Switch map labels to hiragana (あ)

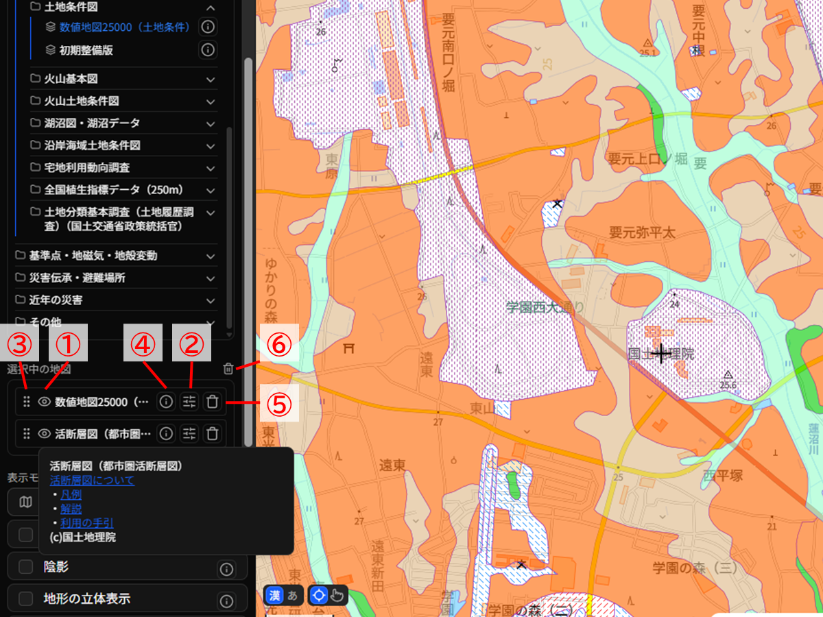pos(293,595)
